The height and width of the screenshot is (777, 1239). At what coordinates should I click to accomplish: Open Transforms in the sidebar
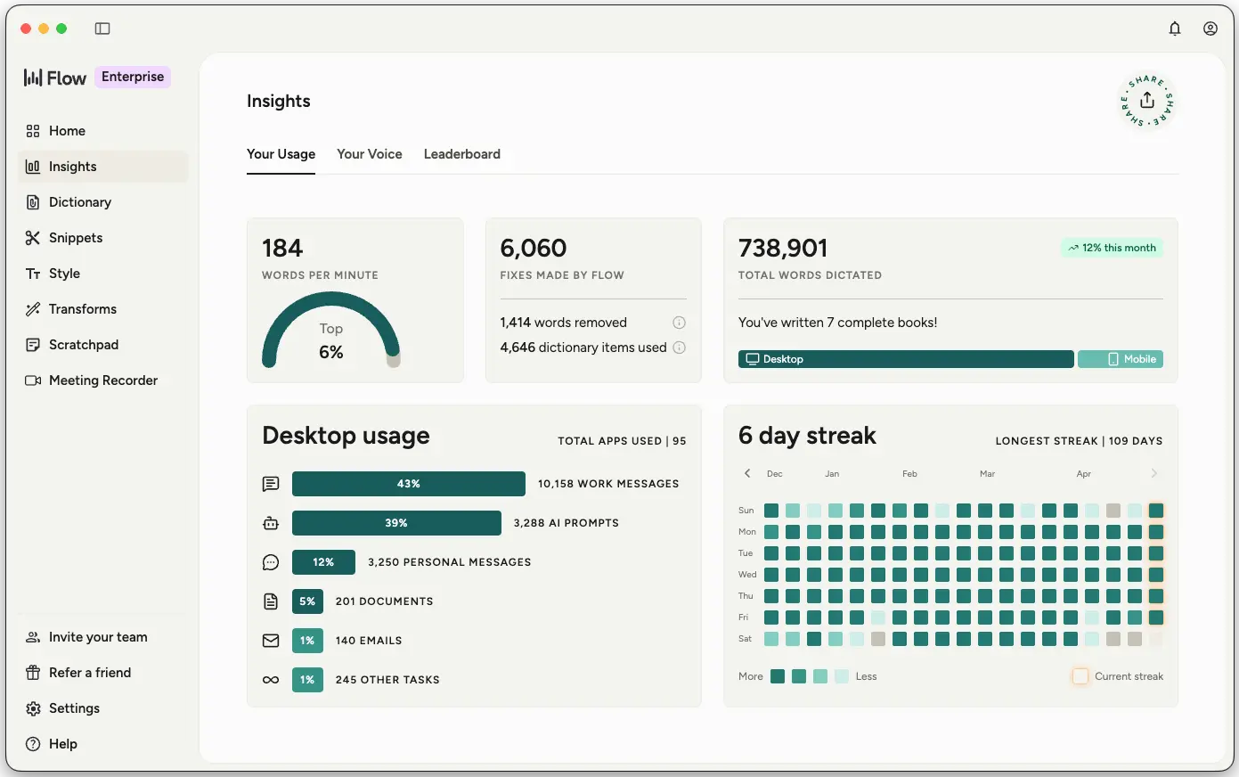(103, 309)
